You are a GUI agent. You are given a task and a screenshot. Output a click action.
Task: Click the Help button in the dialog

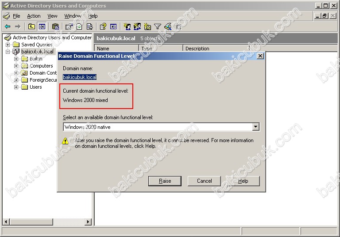[x=243, y=181]
